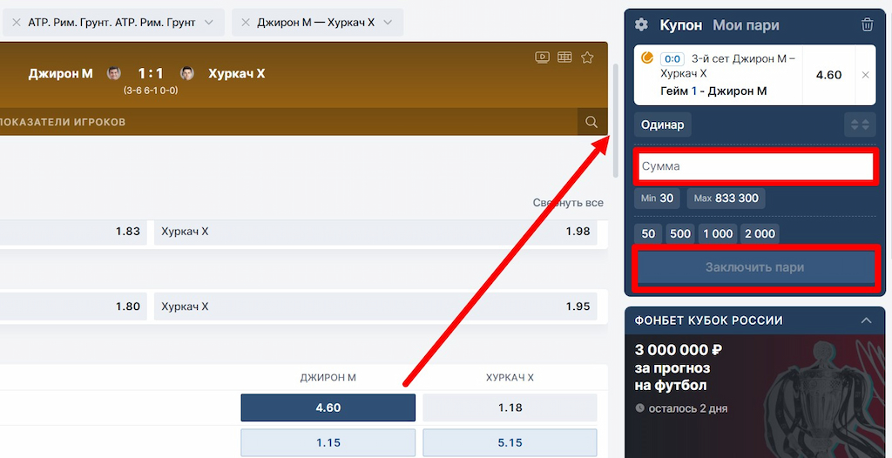Viewport: 892px width, 458px height.
Task: Choose quick stake 1 000
Action: point(718,234)
